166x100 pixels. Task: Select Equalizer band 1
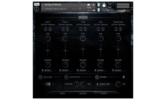(x=47, y=84)
